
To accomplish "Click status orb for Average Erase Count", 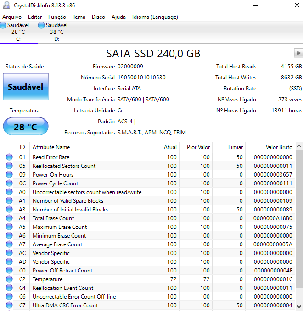I will [x=9, y=244].
